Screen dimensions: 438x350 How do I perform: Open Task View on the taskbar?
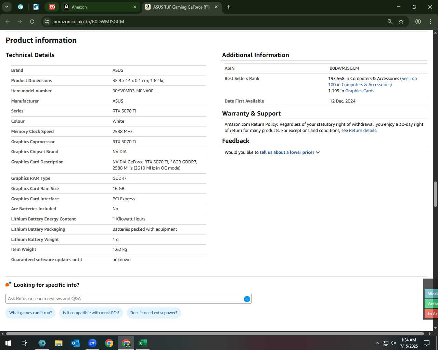[x=25, y=343]
